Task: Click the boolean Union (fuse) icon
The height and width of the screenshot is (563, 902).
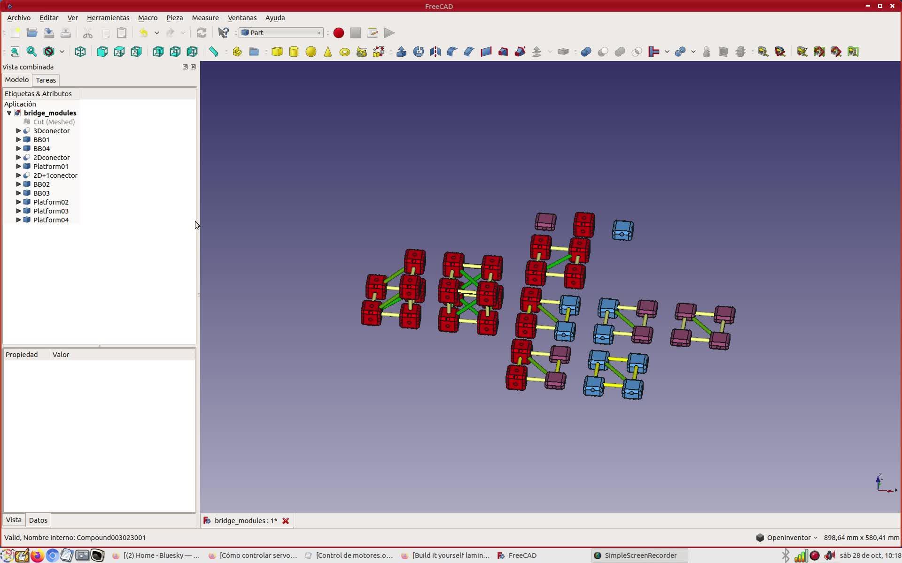Action: coord(620,52)
